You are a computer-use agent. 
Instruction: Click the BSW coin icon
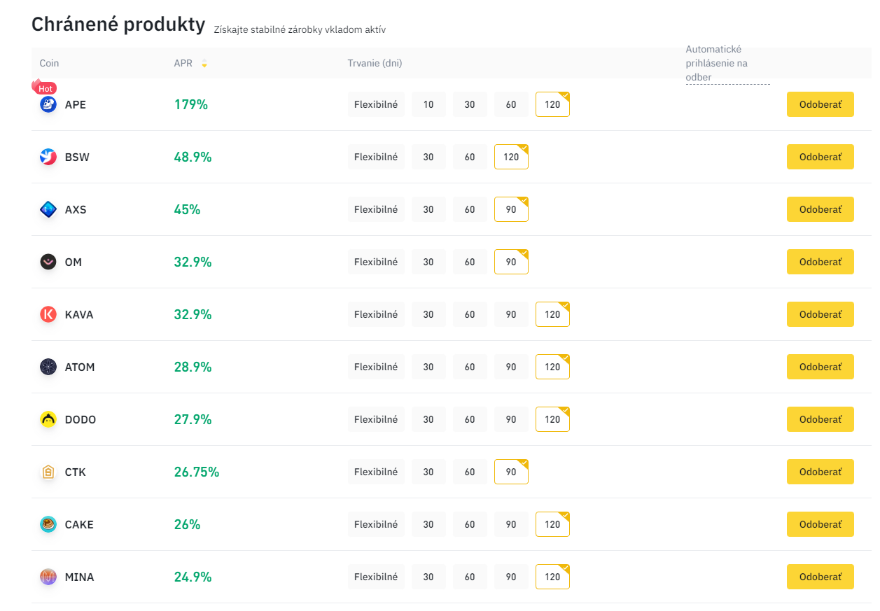point(48,157)
